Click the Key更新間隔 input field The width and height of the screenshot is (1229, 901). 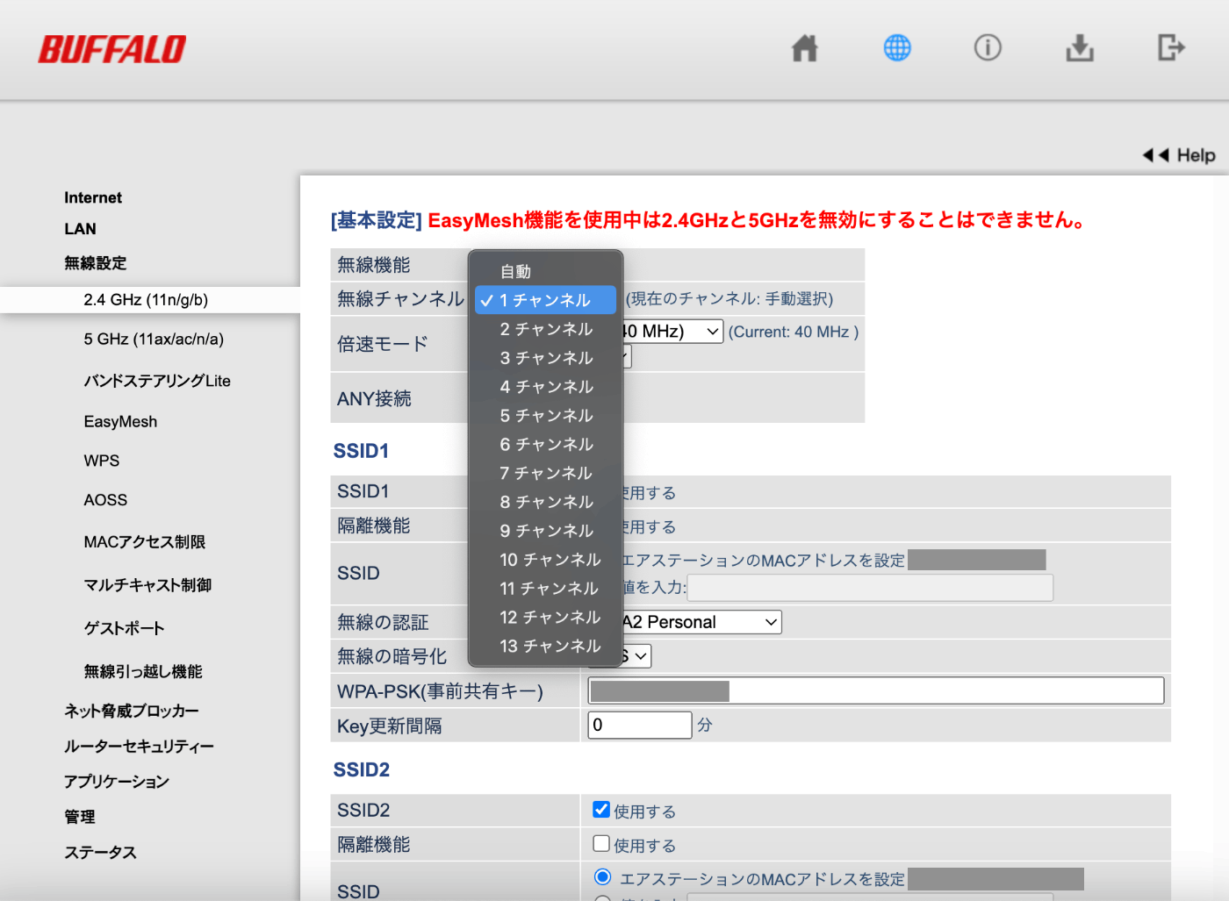point(640,725)
